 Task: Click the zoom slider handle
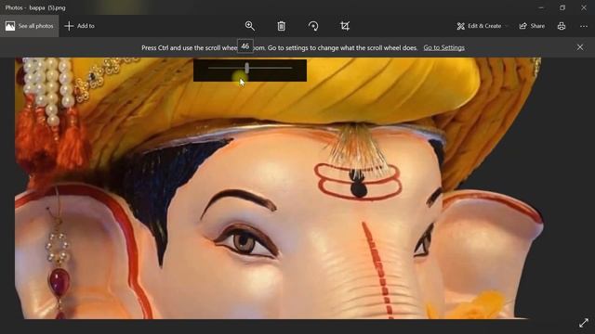point(247,68)
